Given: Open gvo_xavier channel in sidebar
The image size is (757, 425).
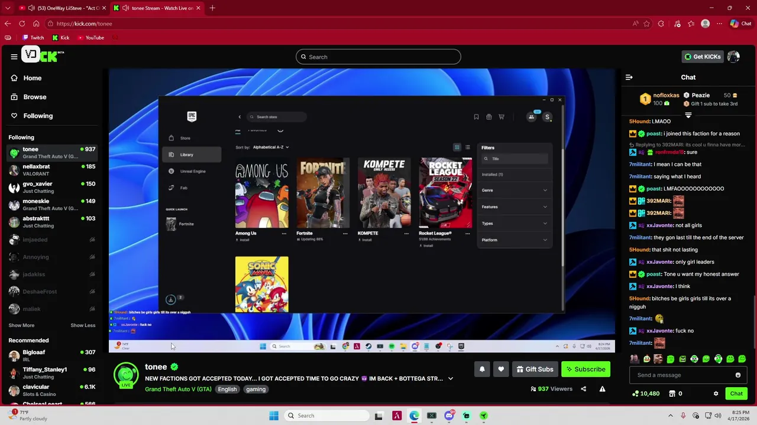Looking at the screenshot, I should 52,187.
